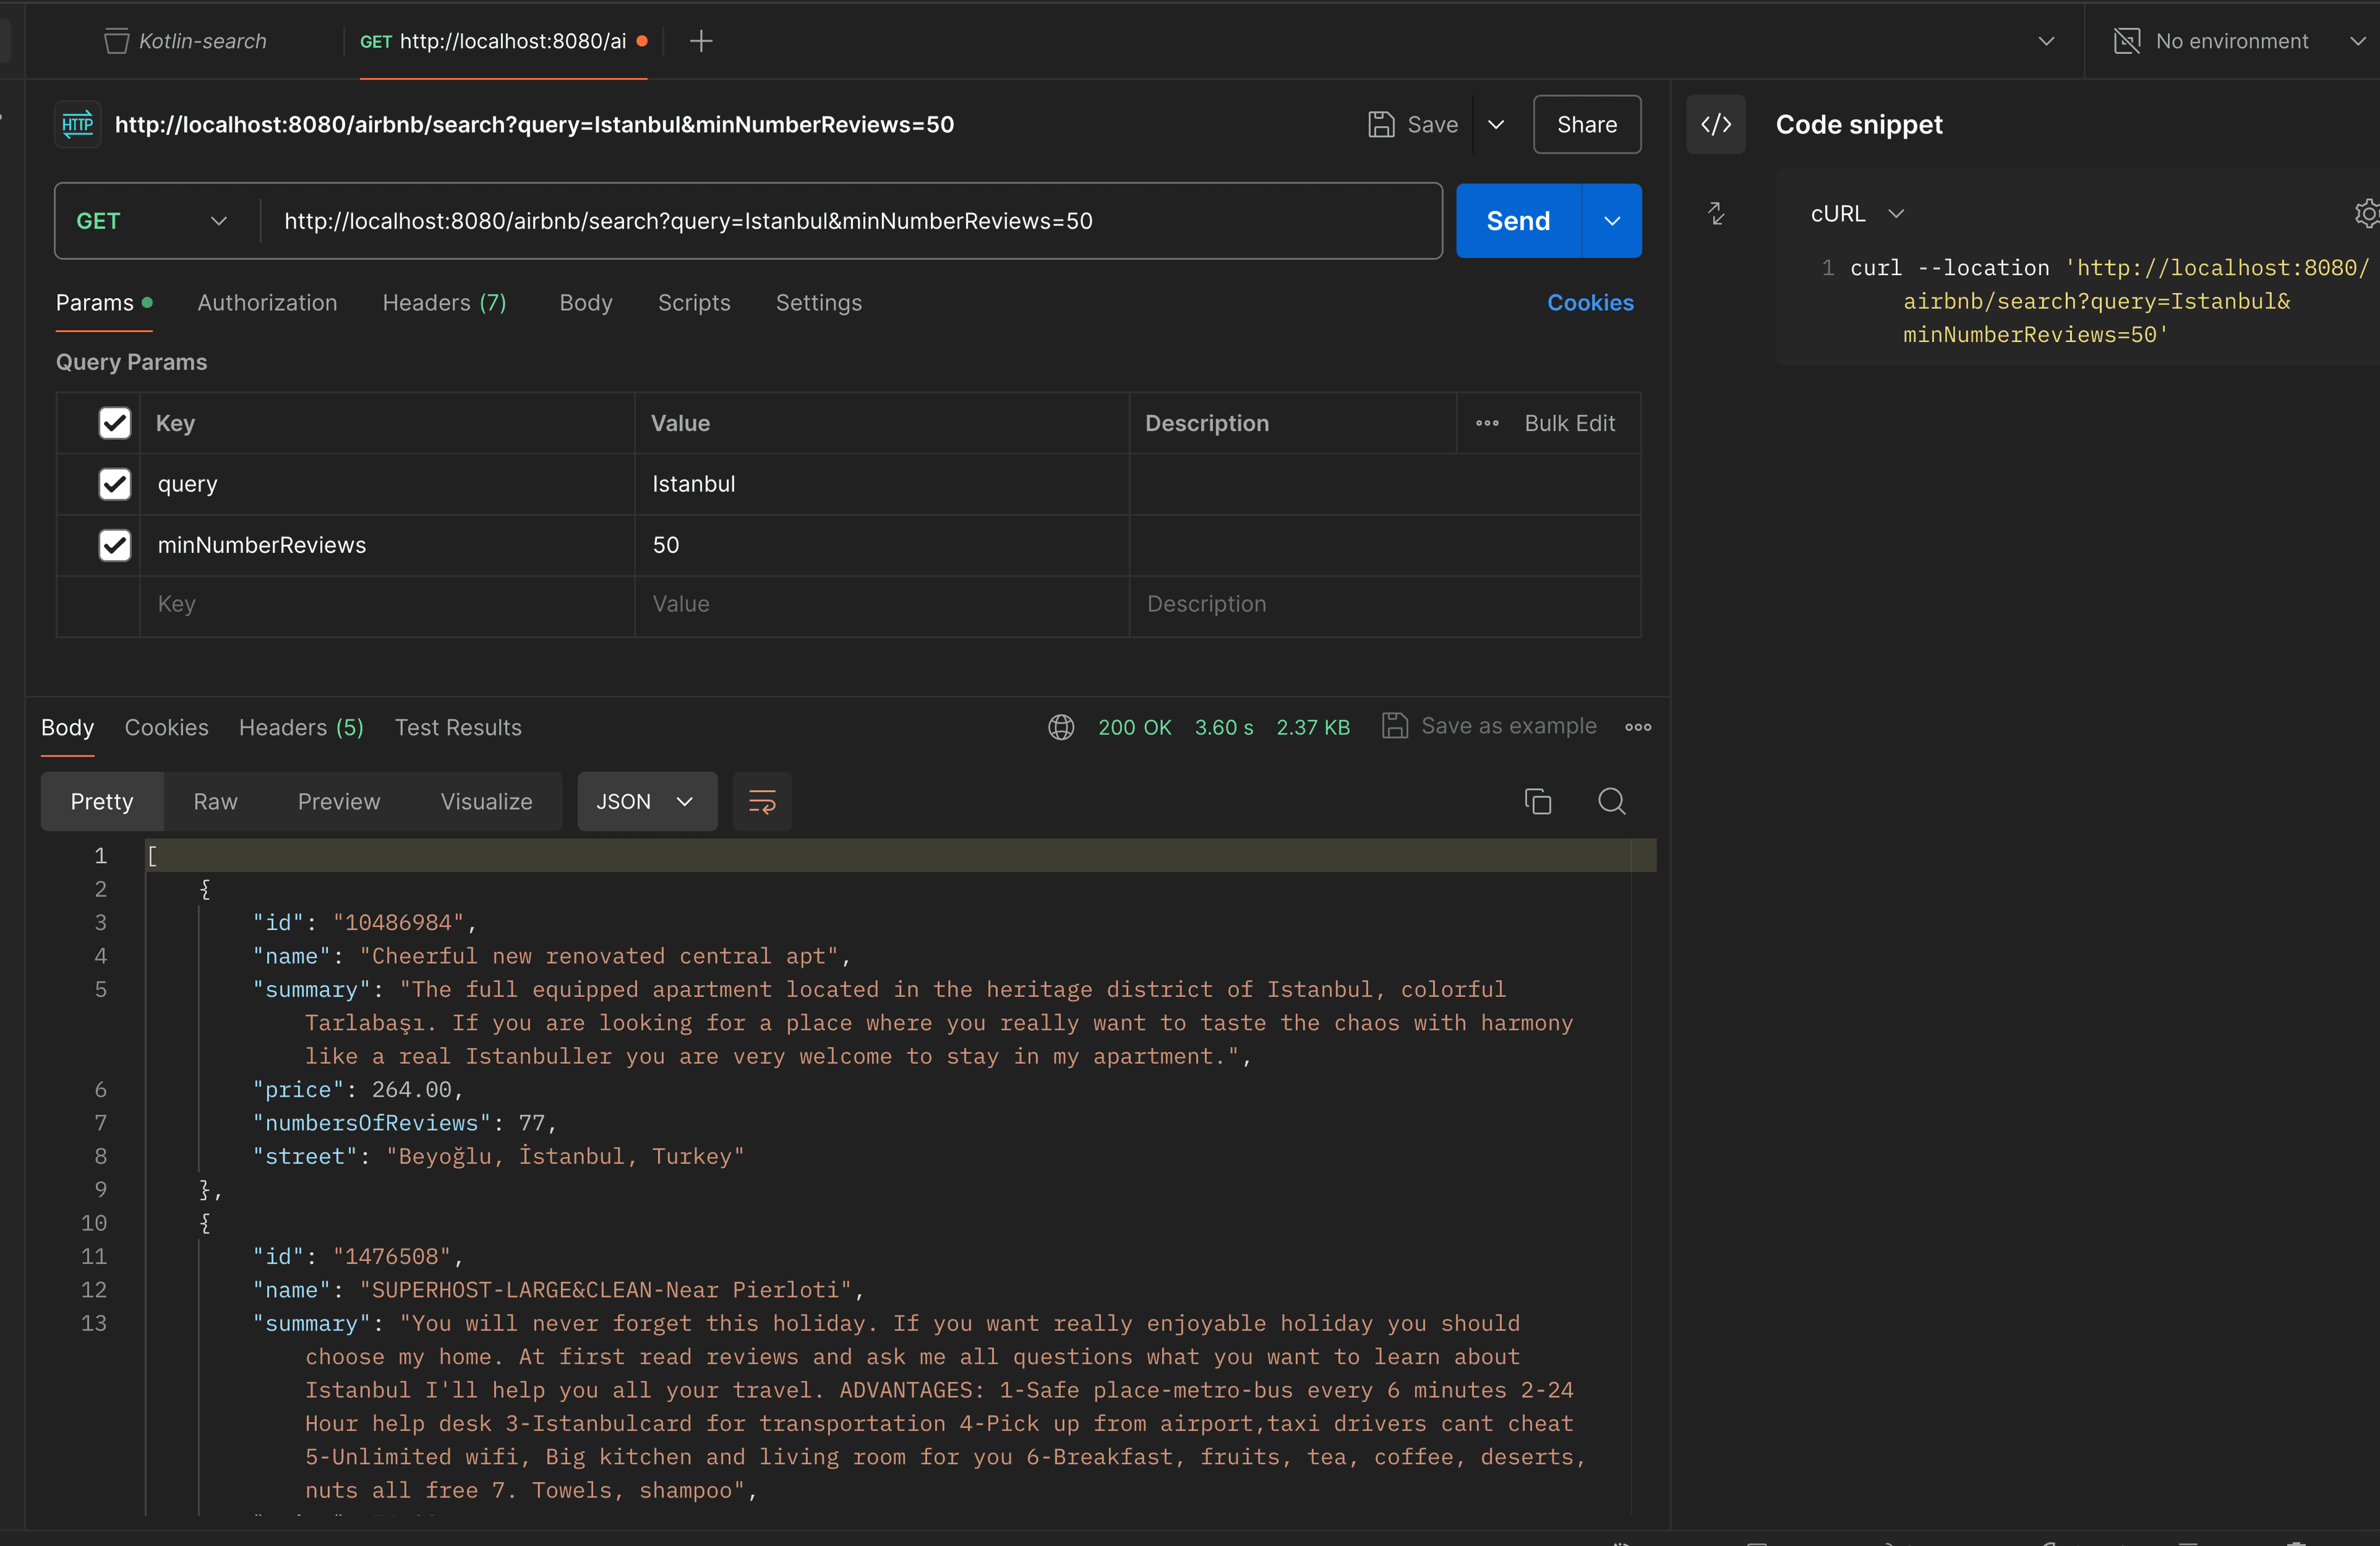Click Bulk Edit for query params
This screenshot has height=1546, width=2380.
tap(1569, 423)
